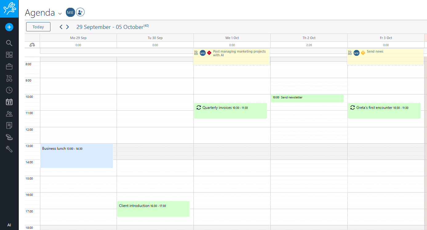Go to the previous week with the left arrow
This screenshot has width=427, height=230.
(61, 27)
